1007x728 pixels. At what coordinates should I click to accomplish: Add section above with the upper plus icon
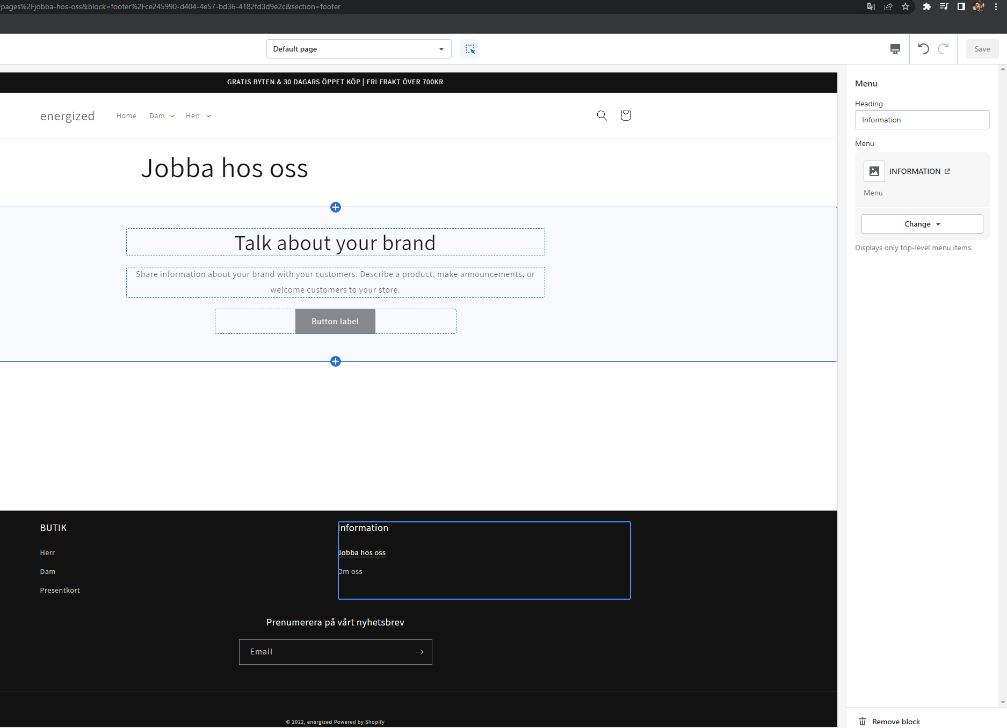coord(336,207)
